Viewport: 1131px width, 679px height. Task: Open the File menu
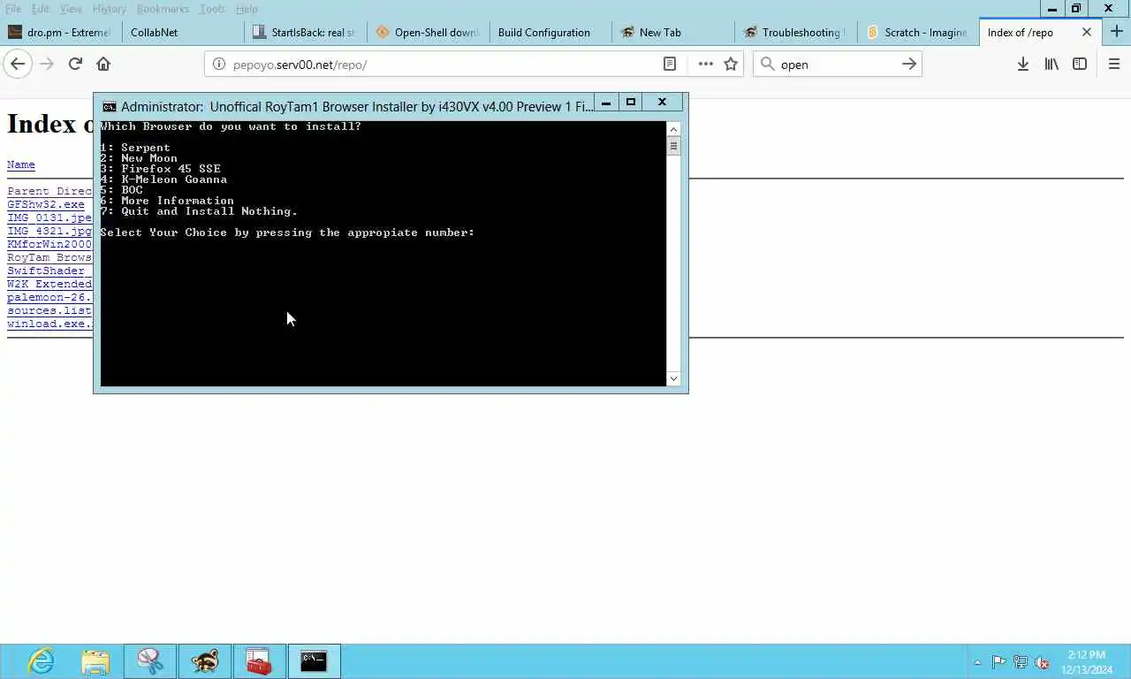tap(13, 9)
